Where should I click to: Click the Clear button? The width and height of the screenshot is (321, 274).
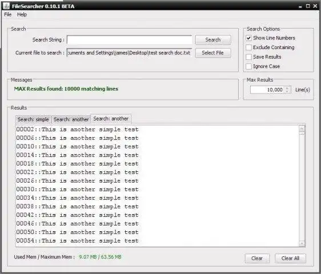pos(257,259)
